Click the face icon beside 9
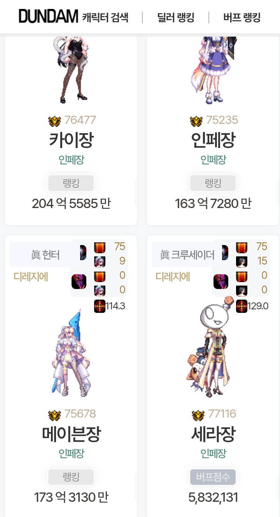Viewport: 280px width, 517px height. pyautogui.click(x=100, y=262)
